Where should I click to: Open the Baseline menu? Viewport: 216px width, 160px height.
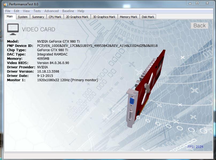point(68,11)
